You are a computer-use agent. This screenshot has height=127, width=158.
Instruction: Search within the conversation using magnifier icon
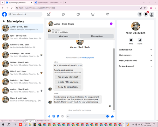coord(140,40)
